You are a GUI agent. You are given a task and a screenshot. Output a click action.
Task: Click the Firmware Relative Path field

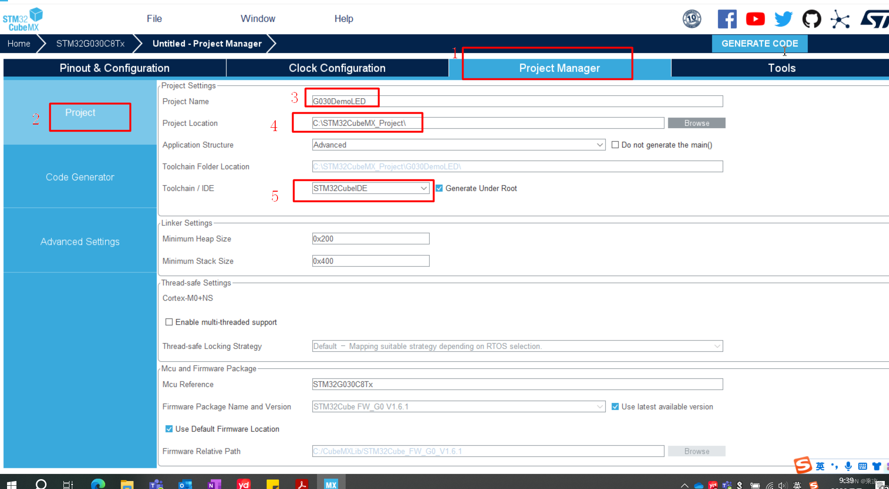[x=488, y=451]
